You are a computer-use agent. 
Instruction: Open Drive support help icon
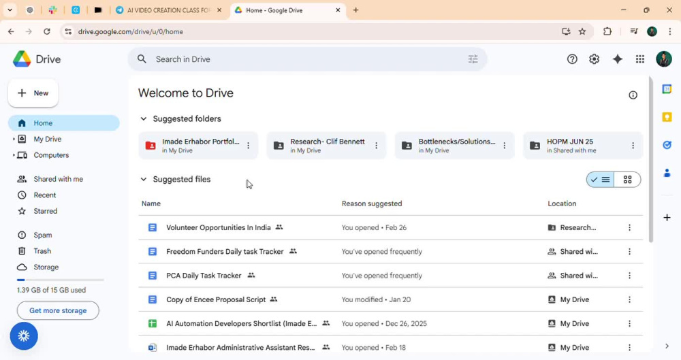pyautogui.click(x=572, y=59)
